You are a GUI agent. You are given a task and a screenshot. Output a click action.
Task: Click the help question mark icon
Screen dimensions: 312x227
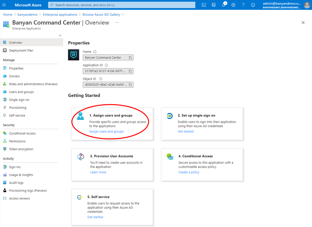pyautogui.click(x=243, y=5)
